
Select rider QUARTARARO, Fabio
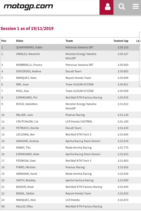pos(29,47)
